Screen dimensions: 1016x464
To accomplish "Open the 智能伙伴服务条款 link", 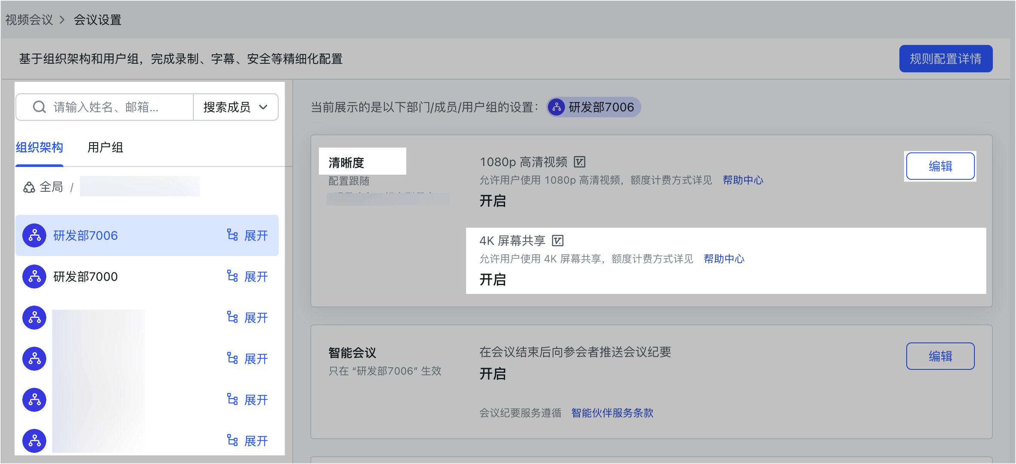I will 612,413.
